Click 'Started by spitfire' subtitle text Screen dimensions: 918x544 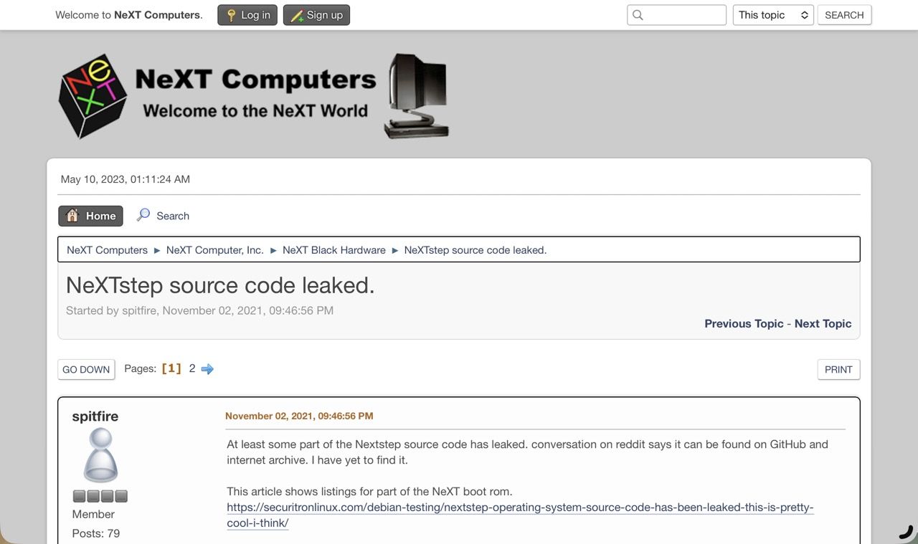tap(199, 310)
